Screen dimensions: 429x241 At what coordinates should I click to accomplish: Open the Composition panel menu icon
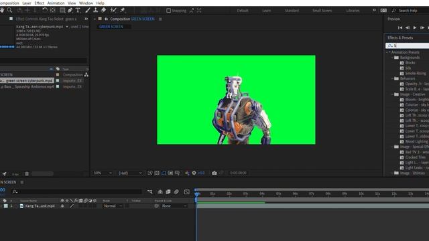point(160,19)
